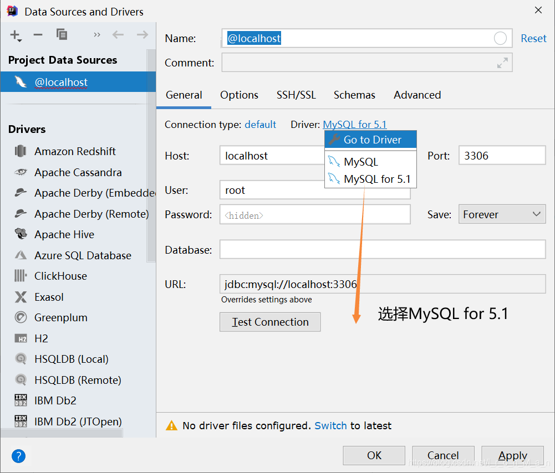Duplicate the selected data source
Viewport: 555px width, 473px height.
62,34
